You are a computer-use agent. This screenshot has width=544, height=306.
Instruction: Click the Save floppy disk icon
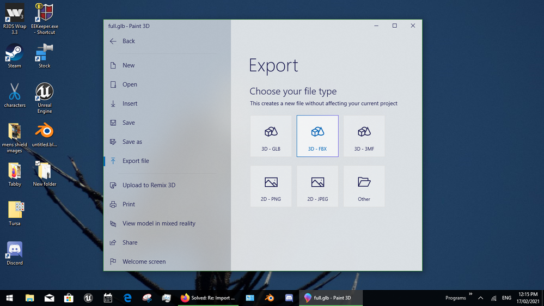coord(113,123)
